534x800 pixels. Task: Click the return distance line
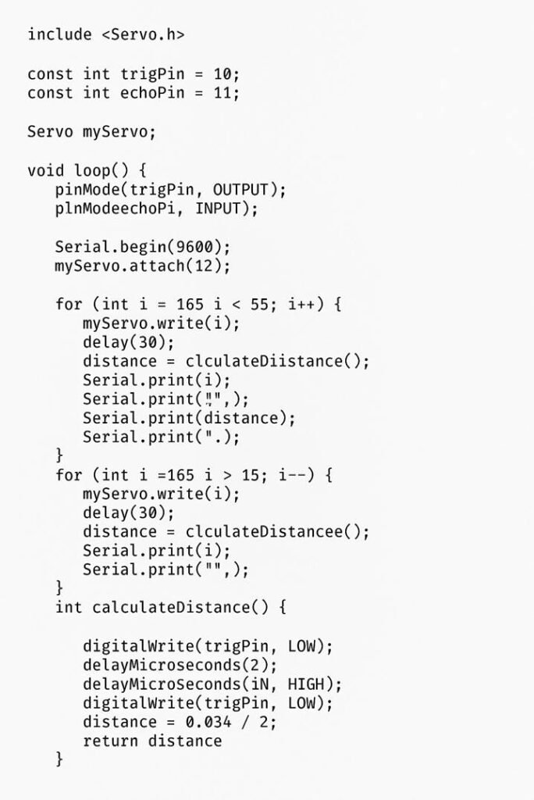click(x=152, y=741)
